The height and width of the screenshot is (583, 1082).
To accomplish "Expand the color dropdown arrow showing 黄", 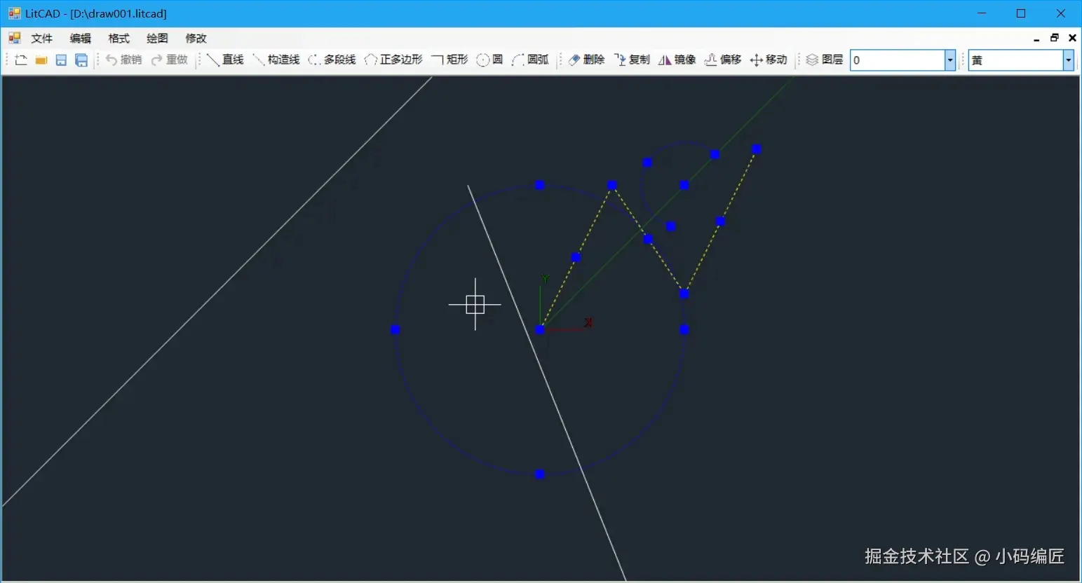I will tap(1069, 60).
